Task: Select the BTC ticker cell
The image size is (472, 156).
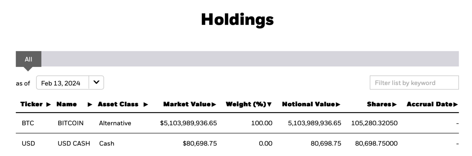Action: (28, 123)
